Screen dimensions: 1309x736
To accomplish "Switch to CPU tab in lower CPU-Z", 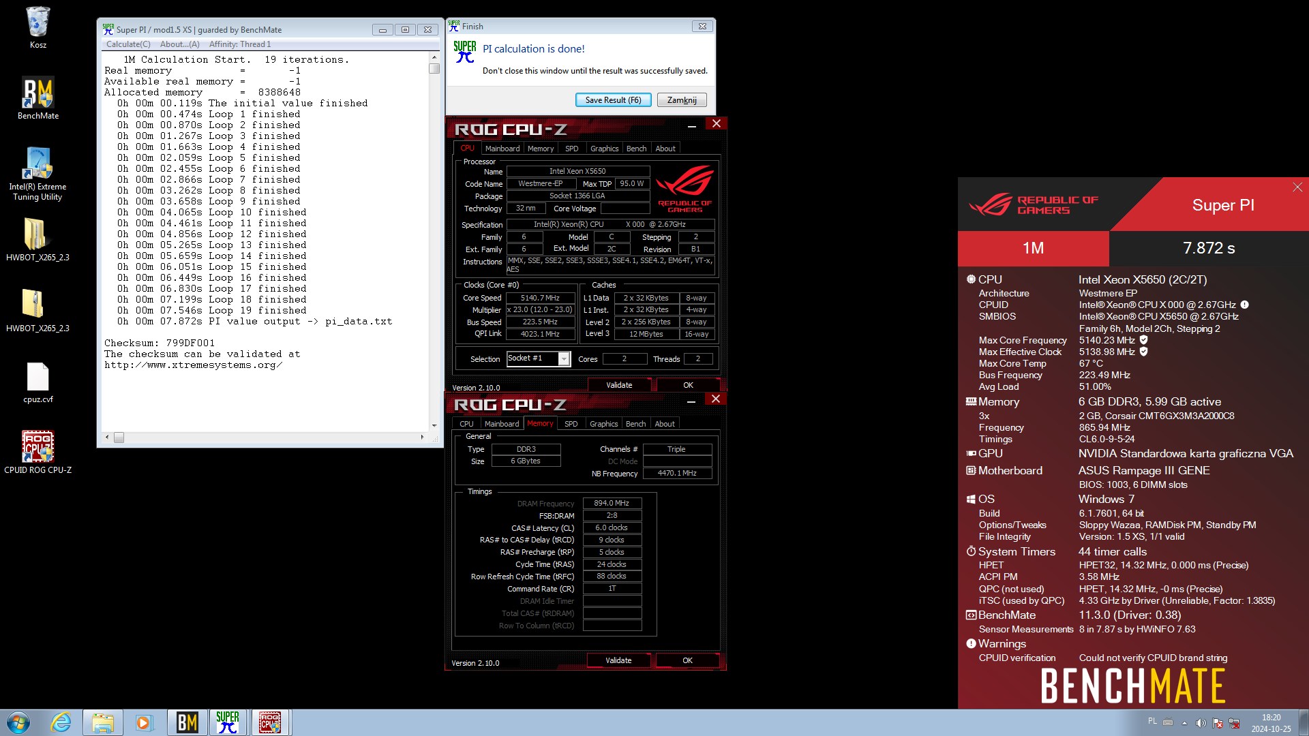I will pyautogui.click(x=466, y=424).
